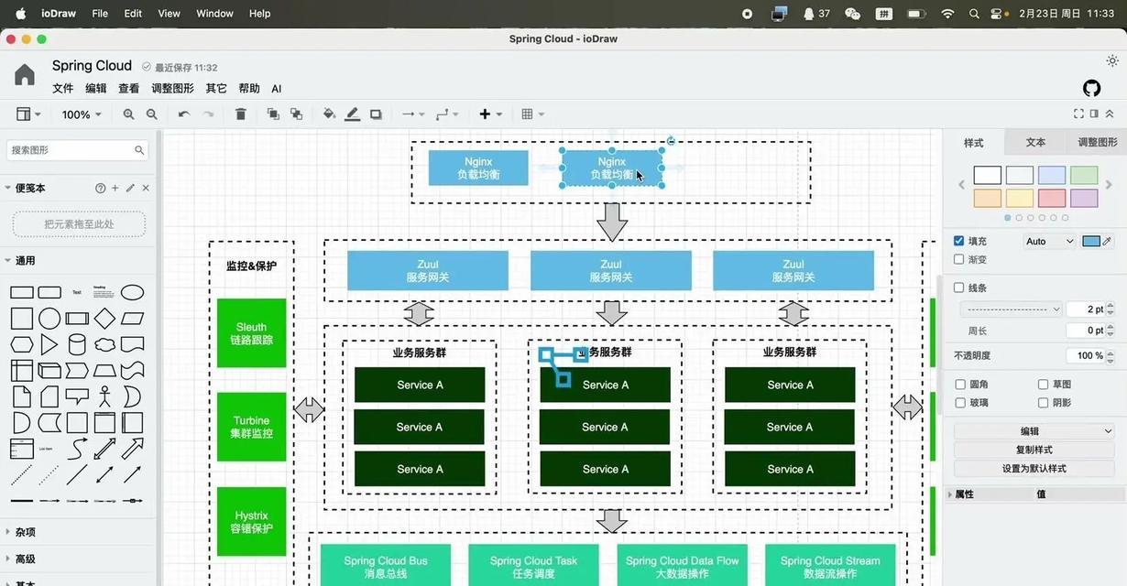Select the callout speech bubble shape
The width and height of the screenshot is (1127, 586).
(x=77, y=396)
